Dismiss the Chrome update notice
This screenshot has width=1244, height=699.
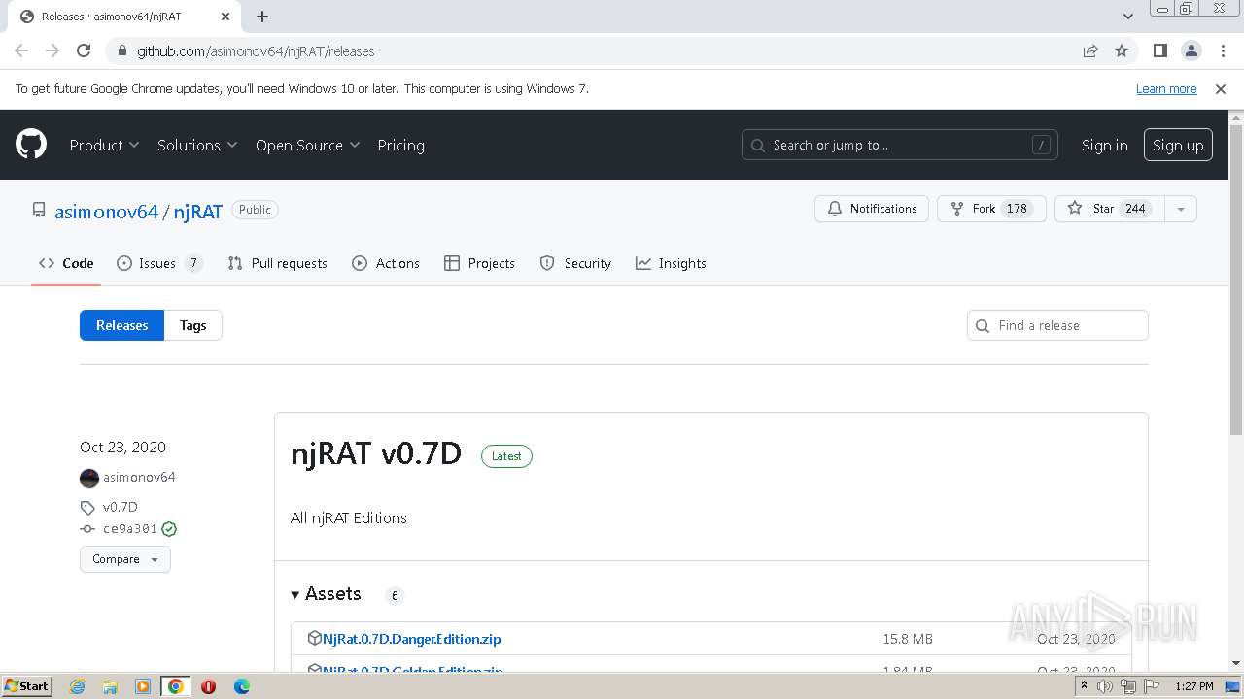point(1221,88)
